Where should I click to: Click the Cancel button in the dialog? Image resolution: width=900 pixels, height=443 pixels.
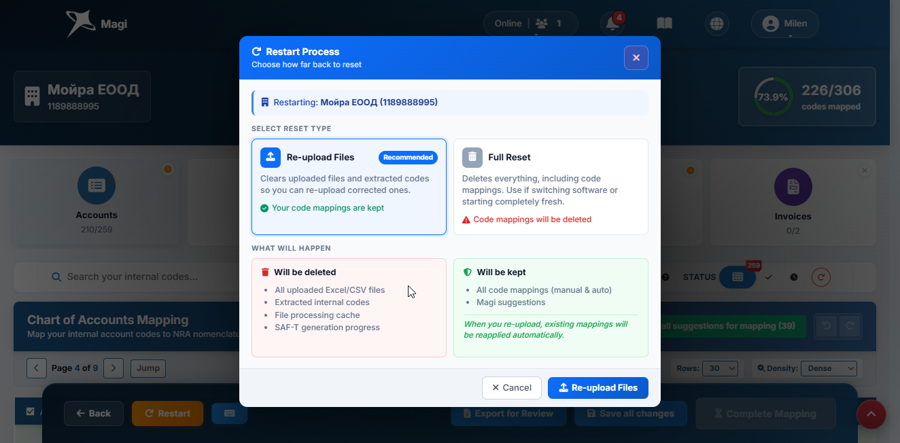512,388
